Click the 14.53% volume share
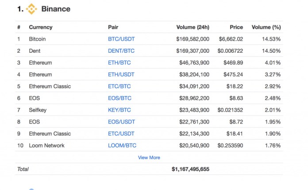The width and height of the screenshot is (308, 190). [x=271, y=39]
